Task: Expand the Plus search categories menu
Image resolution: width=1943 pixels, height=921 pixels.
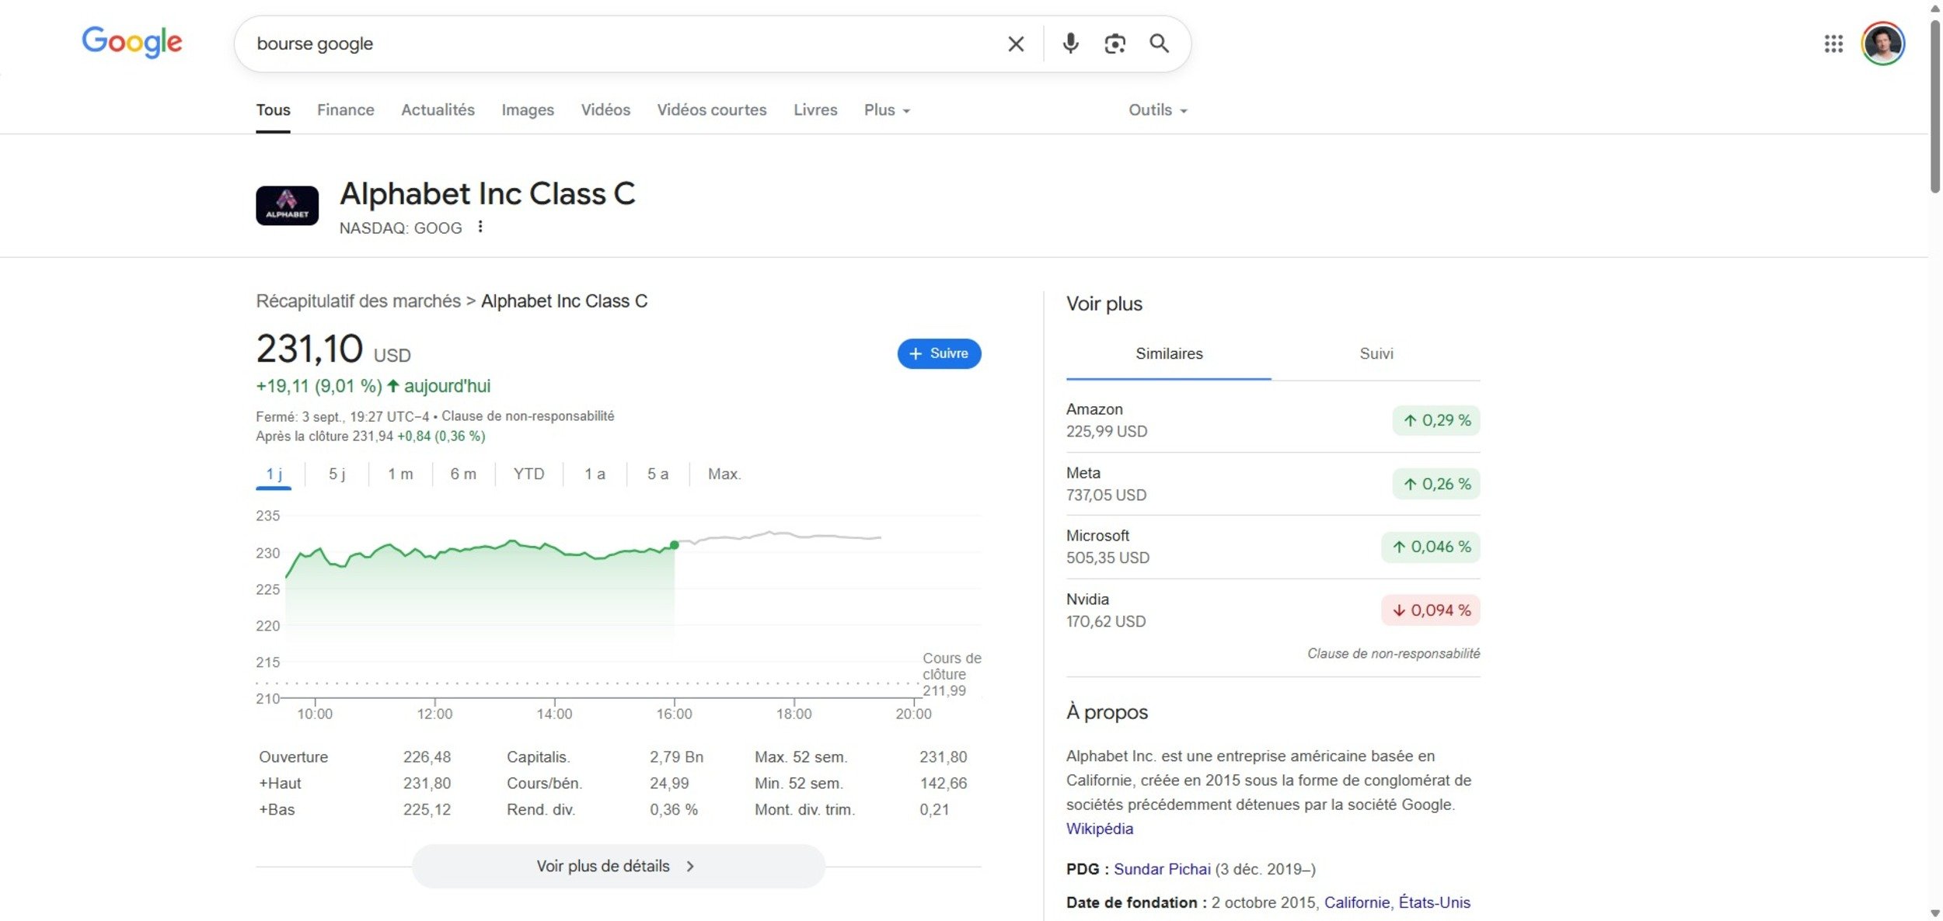Action: click(x=884, y=109)
